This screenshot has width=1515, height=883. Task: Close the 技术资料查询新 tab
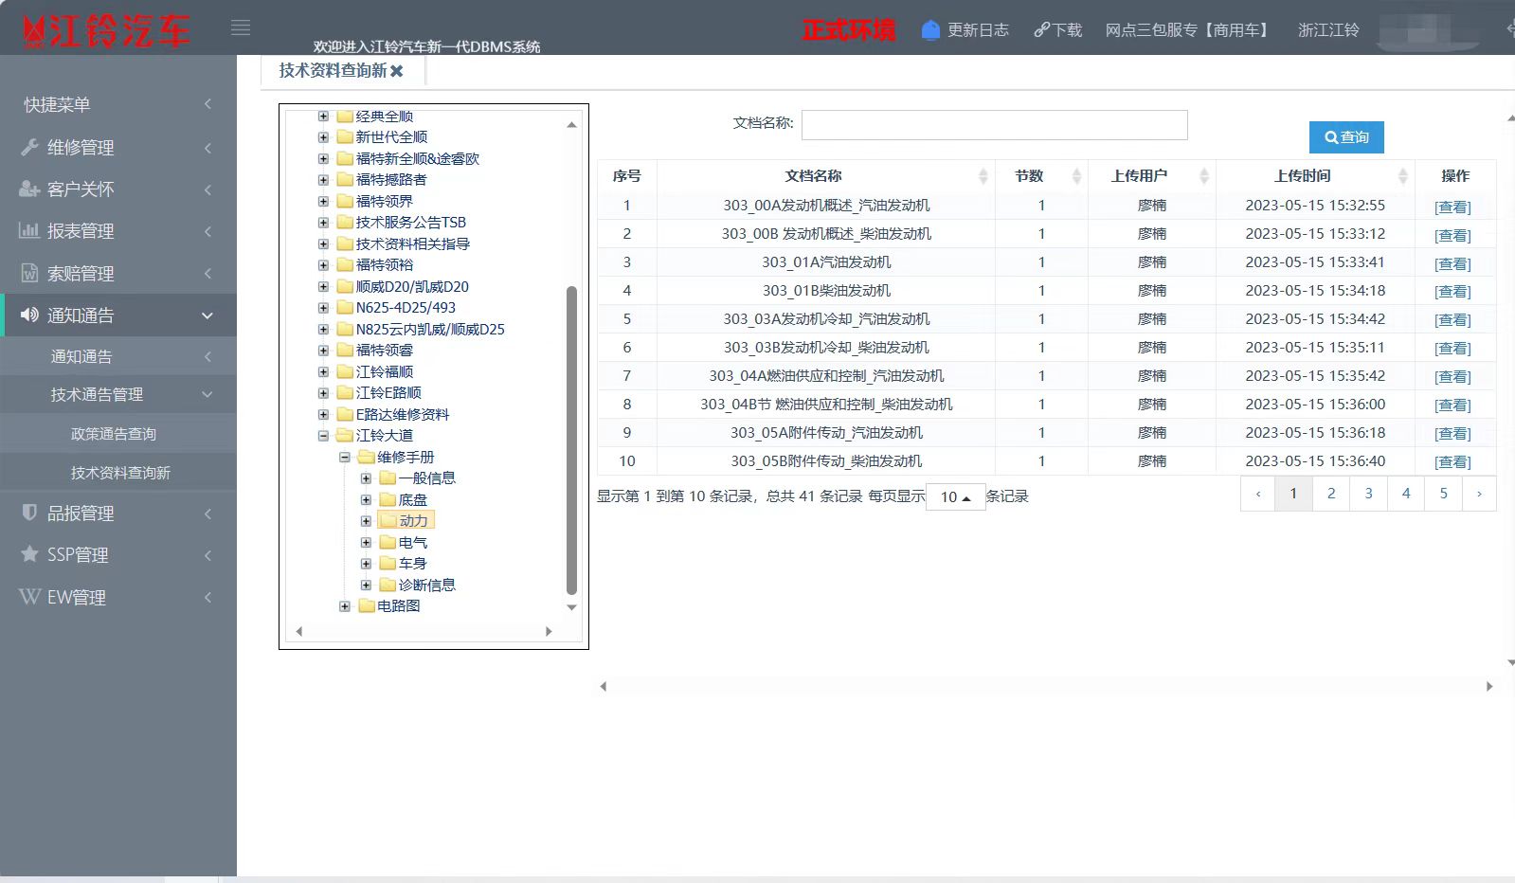(397, 71)
